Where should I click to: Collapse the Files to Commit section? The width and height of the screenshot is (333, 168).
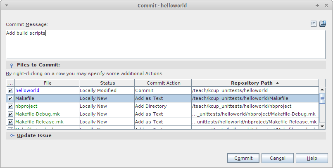(38, 65)
